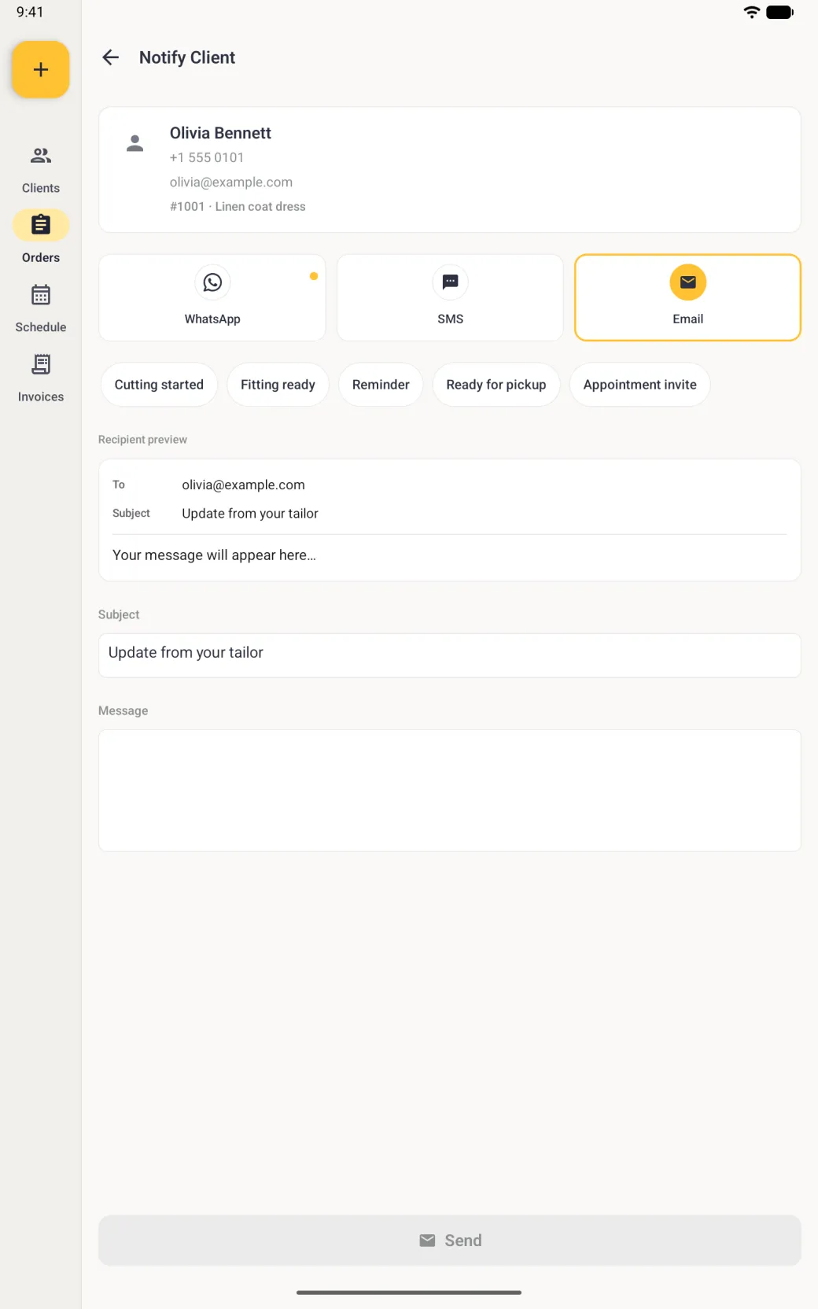Apply the Ready for pickup template
This screenshot has height=1309, width=818.
point(496,385)
